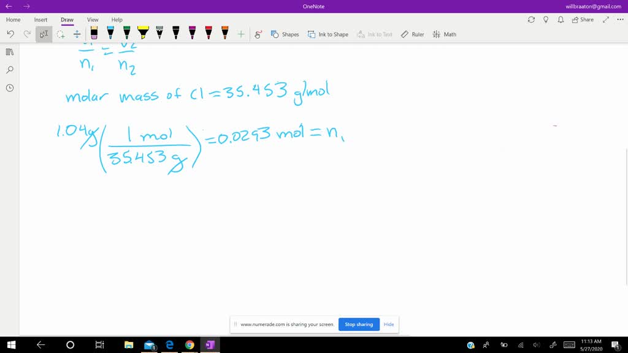Open the volume control tray icon
This screenshot has width=628, height=353.
pyautogui.click(x=537, y=344)
